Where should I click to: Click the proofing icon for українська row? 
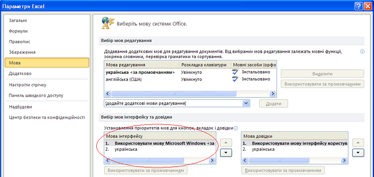click(x=235, y=72)
